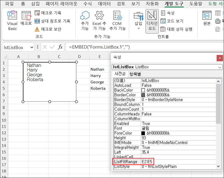Open the Name Box dropdown showing lstListBox

32,47
